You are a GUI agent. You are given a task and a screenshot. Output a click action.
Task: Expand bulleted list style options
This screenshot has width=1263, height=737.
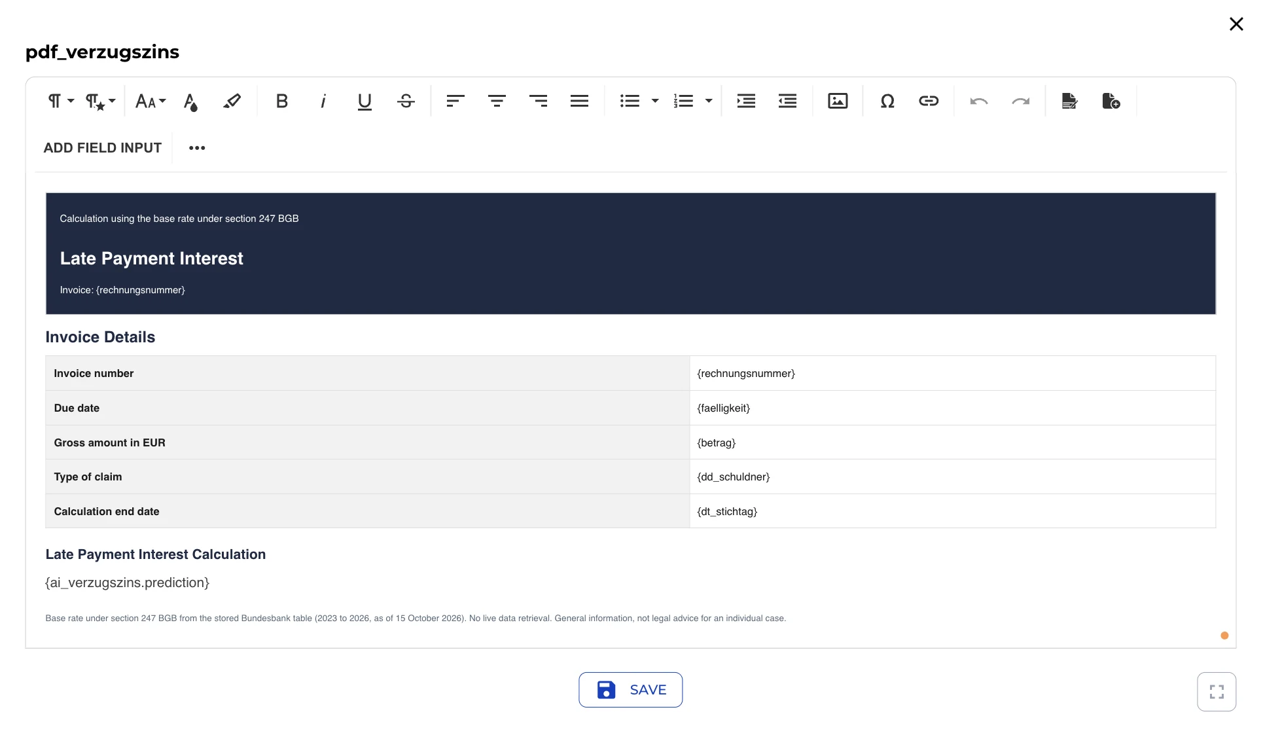(655, 101)
